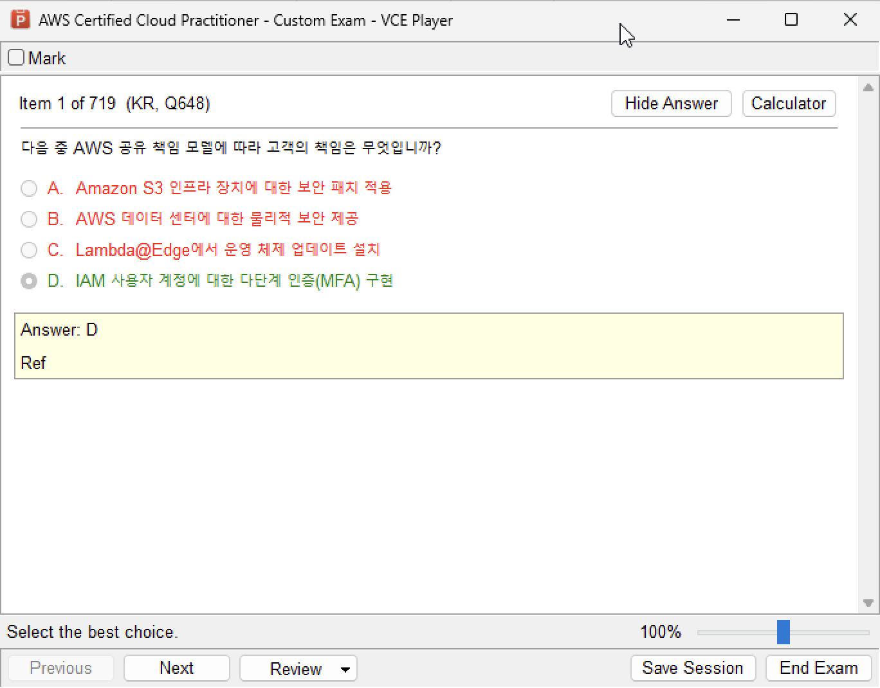Select answer option D radio button
The height and width of the screenshot is (688, 880).
pos(29,281)
